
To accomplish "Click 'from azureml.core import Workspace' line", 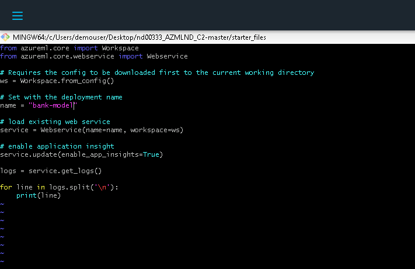I will tap(69, 48).
